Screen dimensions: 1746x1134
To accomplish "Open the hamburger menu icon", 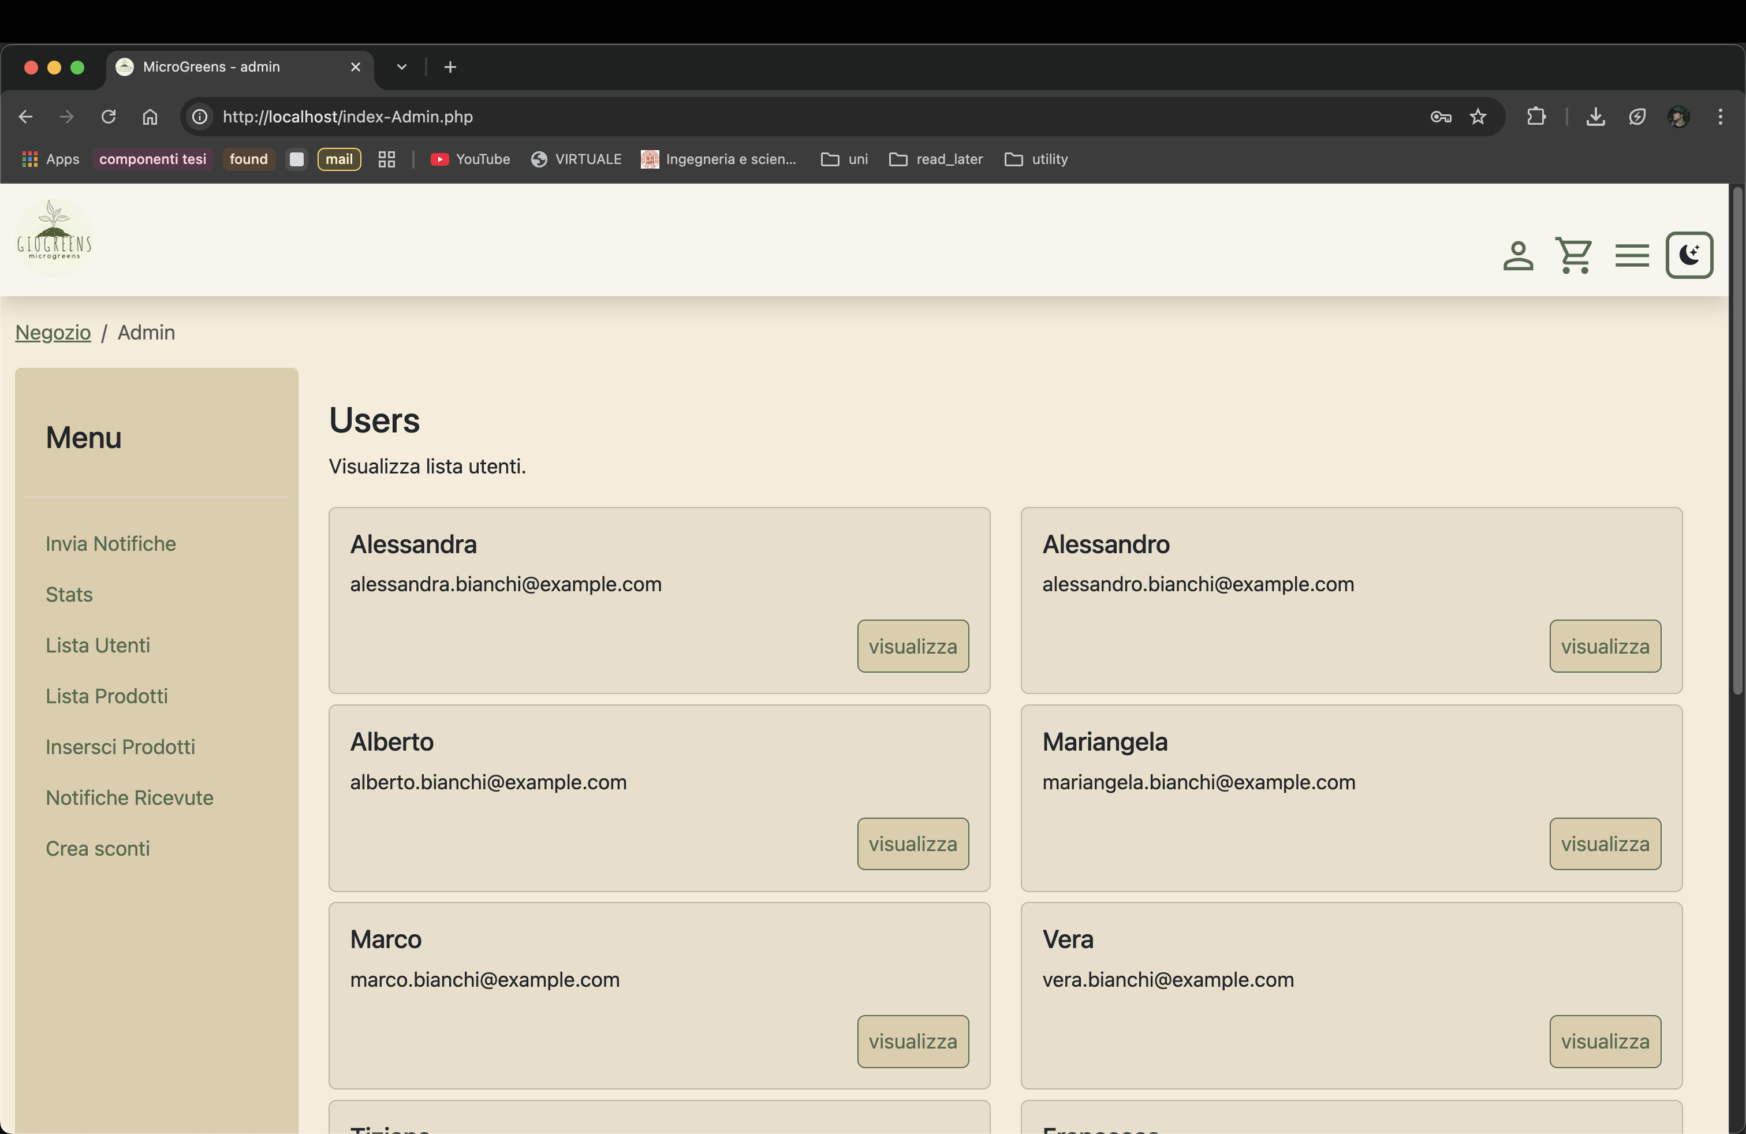I will click(x=1632, y=256).
